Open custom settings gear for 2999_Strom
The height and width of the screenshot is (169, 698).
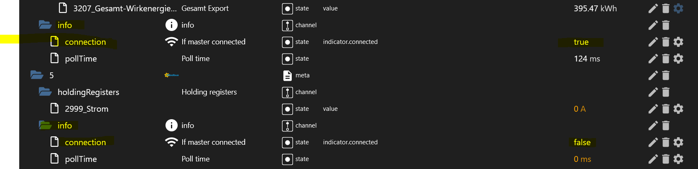click(x=678, y=109)
